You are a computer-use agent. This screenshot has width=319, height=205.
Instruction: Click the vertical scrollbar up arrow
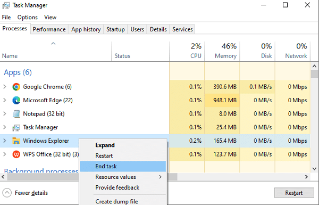click(314, 66)
